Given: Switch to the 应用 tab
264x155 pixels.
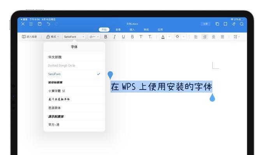Looking at the screenshot, I should (x=160, y=30).
